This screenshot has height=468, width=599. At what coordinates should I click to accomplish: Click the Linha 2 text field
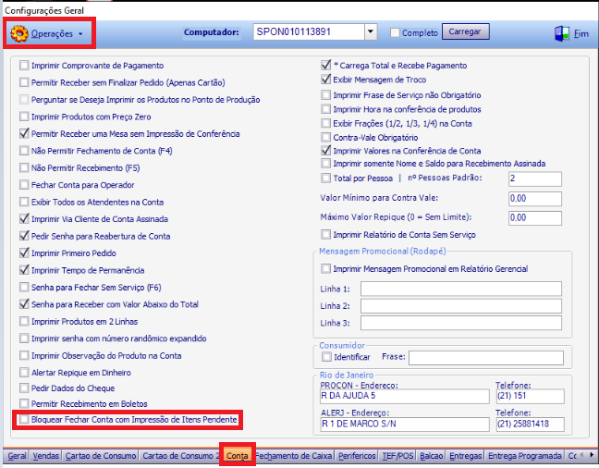tap(461, 306)
